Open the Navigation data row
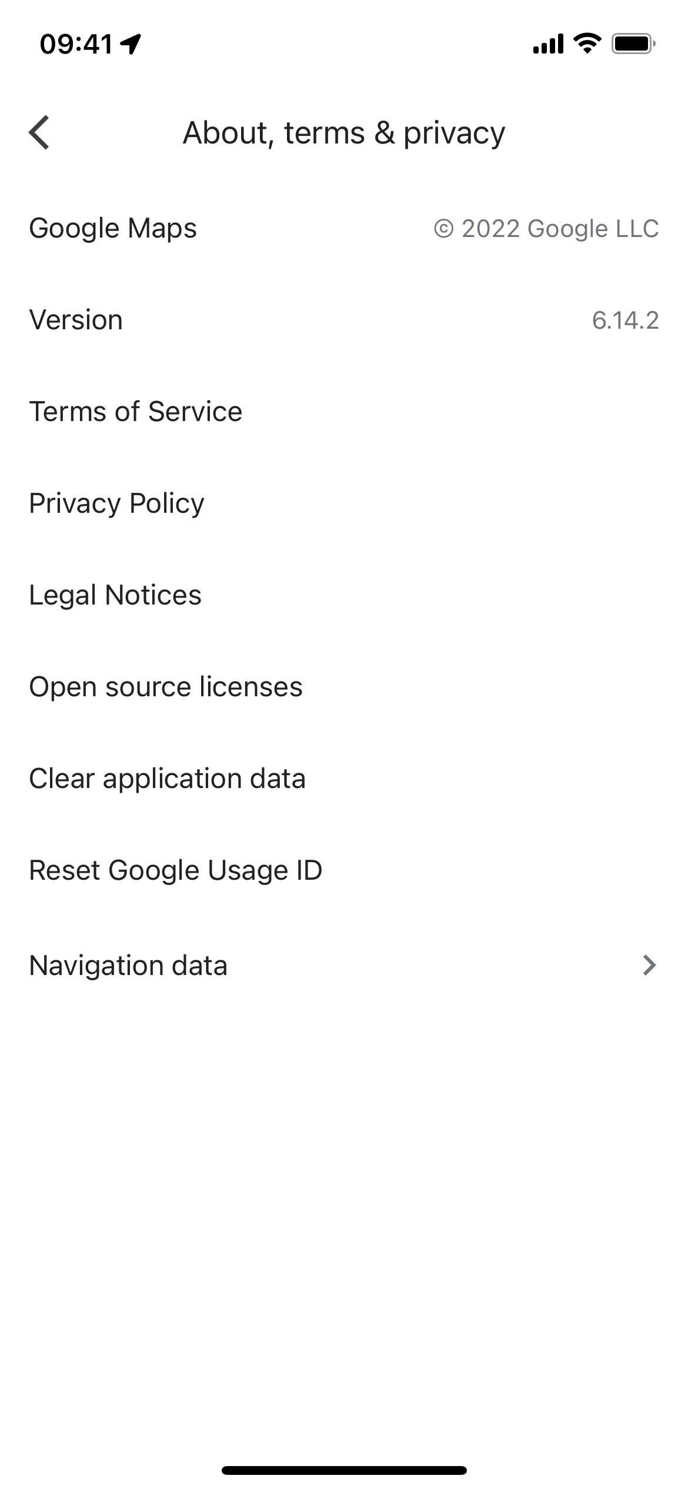This screenshot has height=1489, width=688. pyautogui.click(x=128, y=966)
